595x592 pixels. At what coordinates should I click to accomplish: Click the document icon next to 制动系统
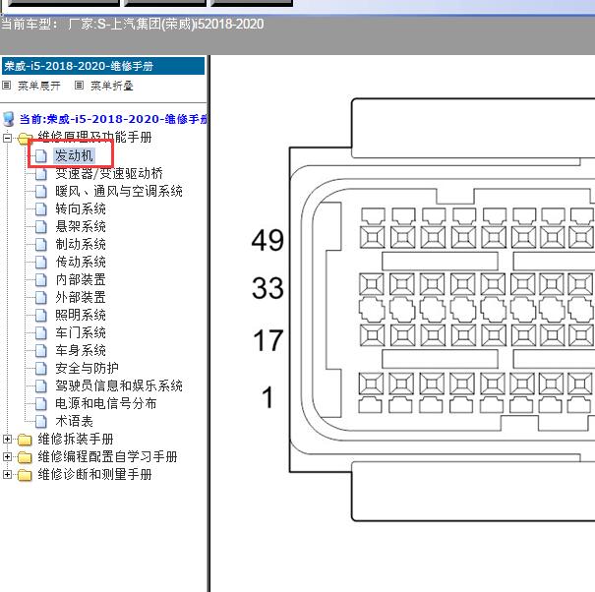pyautogui.click(x=41, y=245)
